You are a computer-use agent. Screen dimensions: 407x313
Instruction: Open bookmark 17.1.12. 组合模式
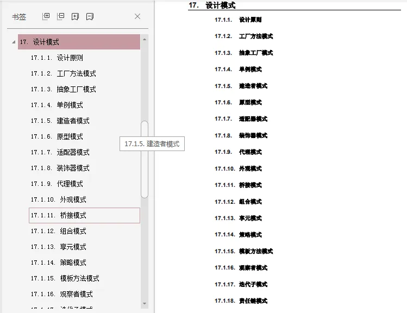[x=58, y=231]
